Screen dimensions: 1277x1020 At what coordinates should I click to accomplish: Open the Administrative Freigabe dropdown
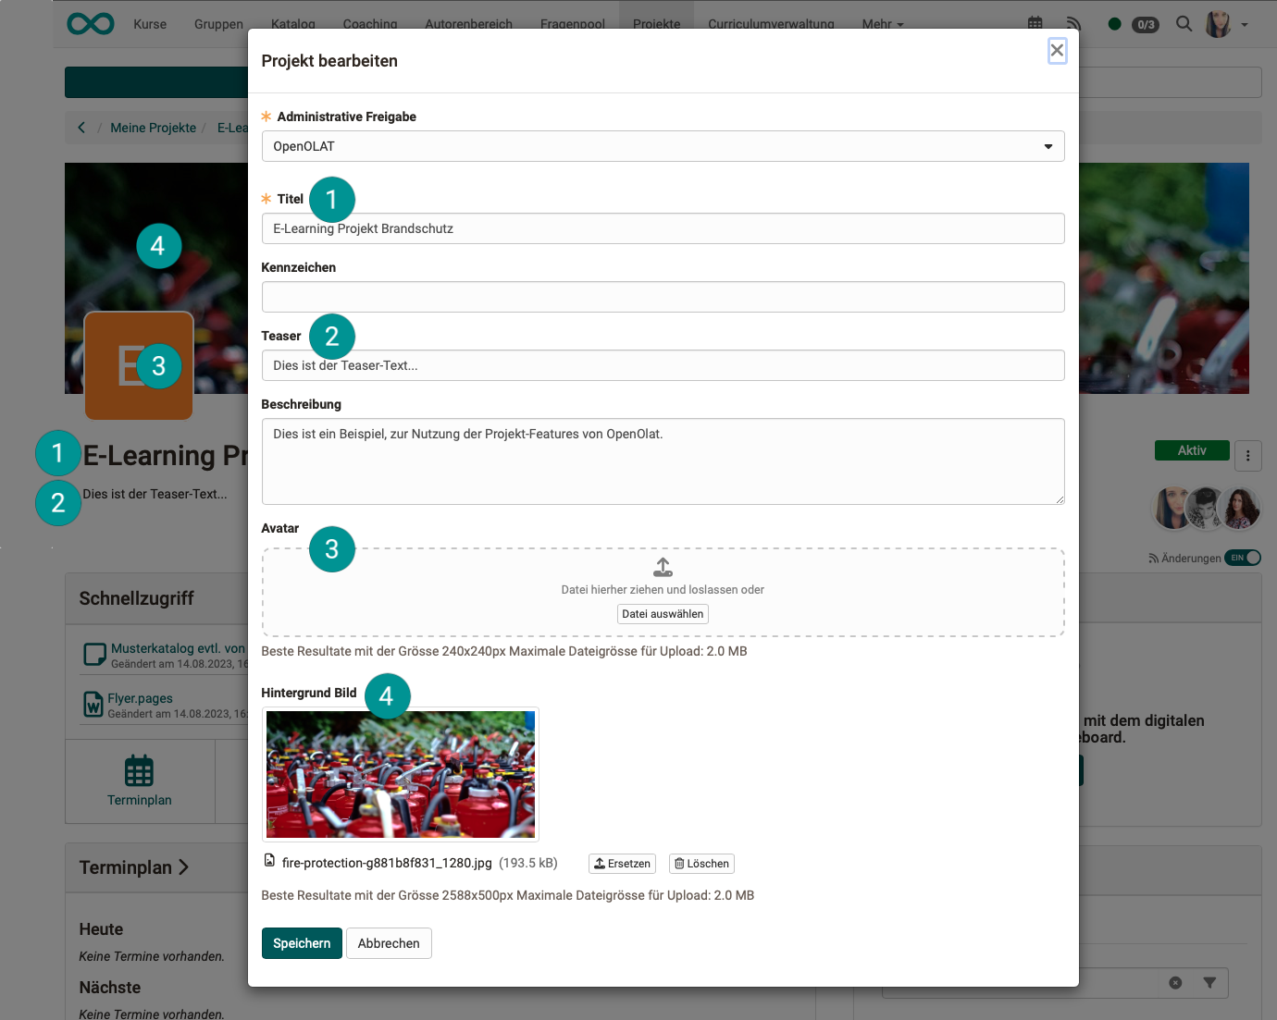tap(663, 146)
